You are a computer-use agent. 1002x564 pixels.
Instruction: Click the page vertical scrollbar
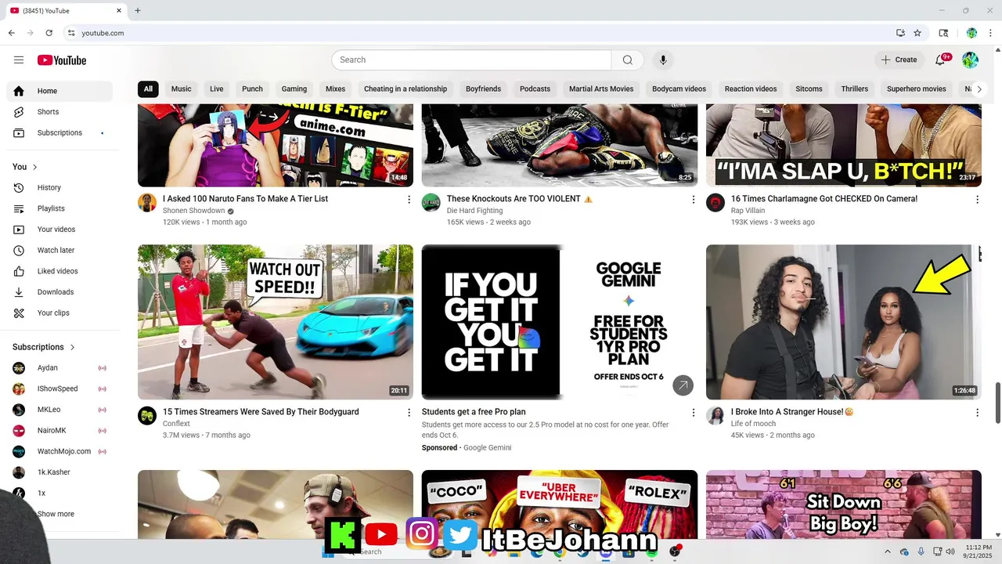(x=997, y=403)
